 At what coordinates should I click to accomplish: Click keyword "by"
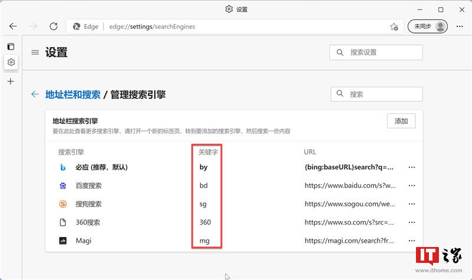coord(204,167)
